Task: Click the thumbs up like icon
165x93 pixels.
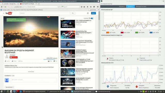Action: [49, 61]
